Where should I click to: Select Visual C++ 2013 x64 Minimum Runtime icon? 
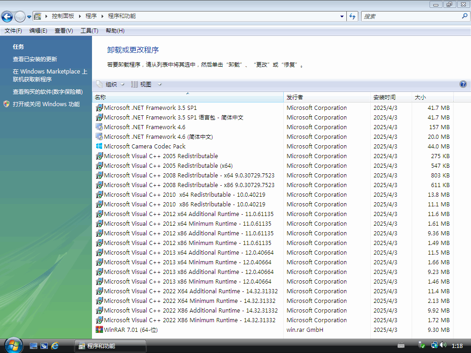click(99, 262)
